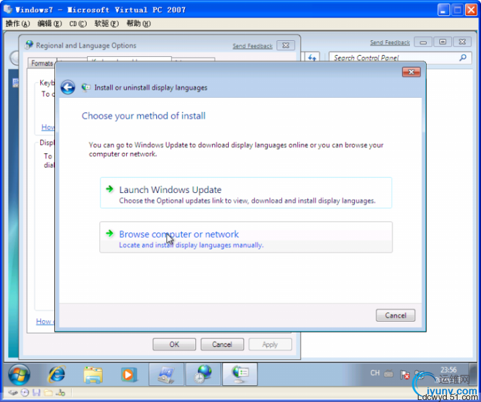This screenshot has width=481, height=402.
Task: Open Send Feedback link in Control Panel window
Action: [390, 42]
